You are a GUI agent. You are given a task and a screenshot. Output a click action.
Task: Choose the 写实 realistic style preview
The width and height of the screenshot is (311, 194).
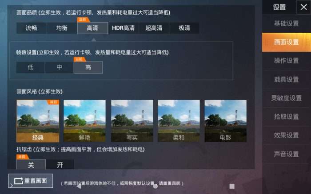click(132, 121)
